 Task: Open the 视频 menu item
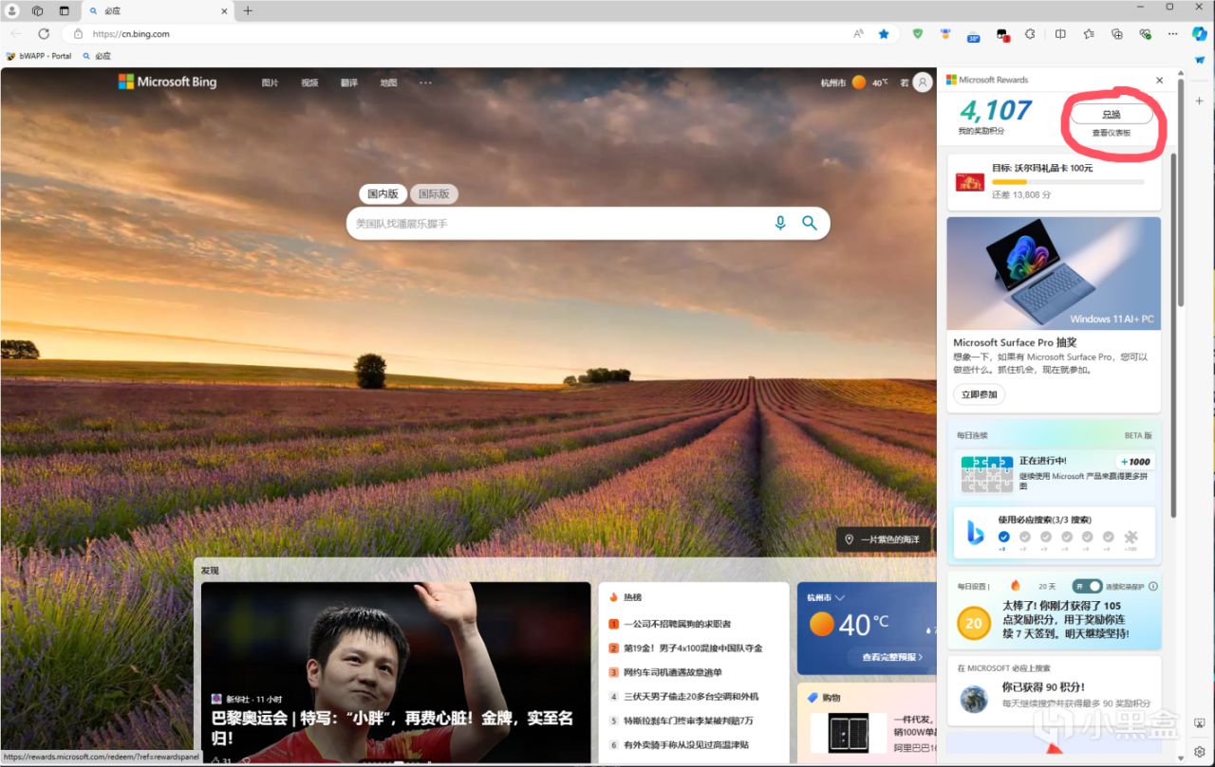[309, 82]
